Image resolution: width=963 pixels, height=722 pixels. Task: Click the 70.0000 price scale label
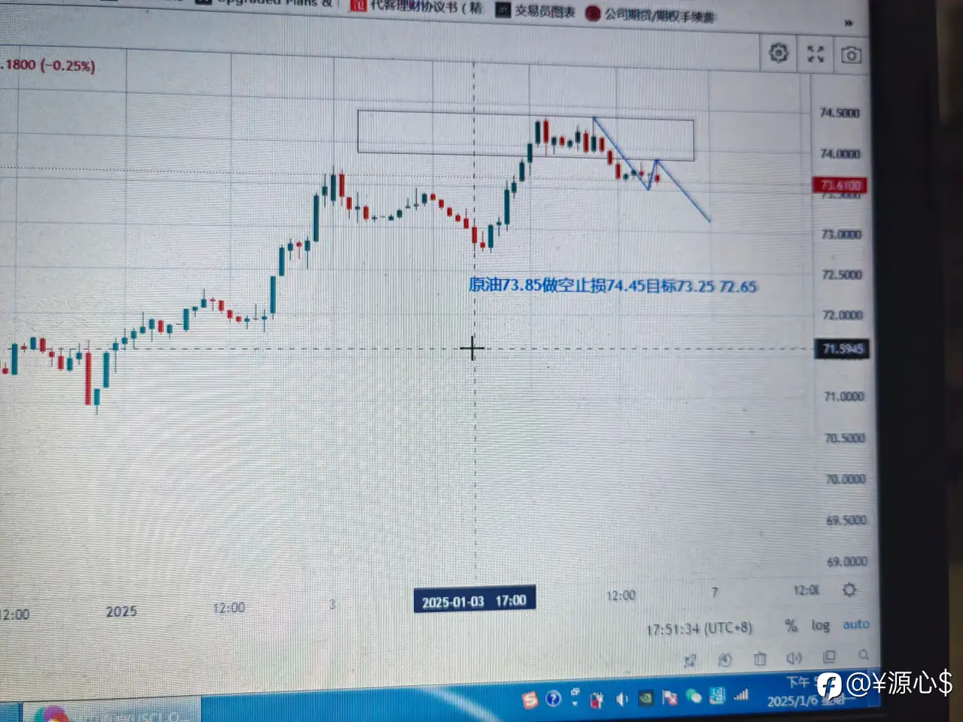click(x=846, y=479)
